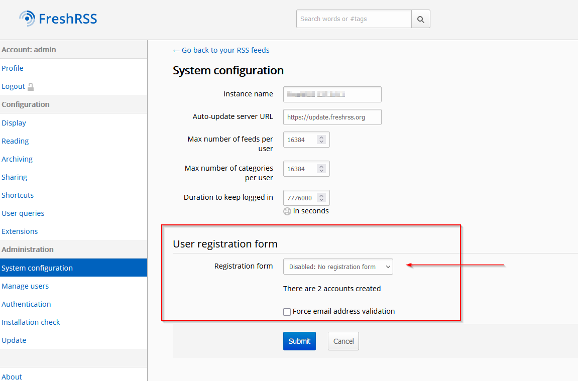
Task: Focus the search words or tags field
Action: 354,19
